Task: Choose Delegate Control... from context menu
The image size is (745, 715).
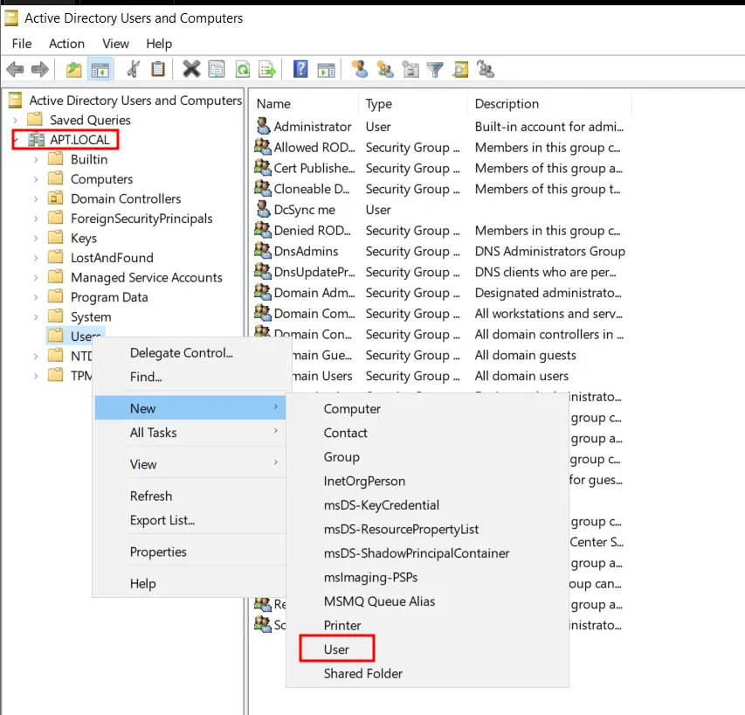Action: (190, 353)
